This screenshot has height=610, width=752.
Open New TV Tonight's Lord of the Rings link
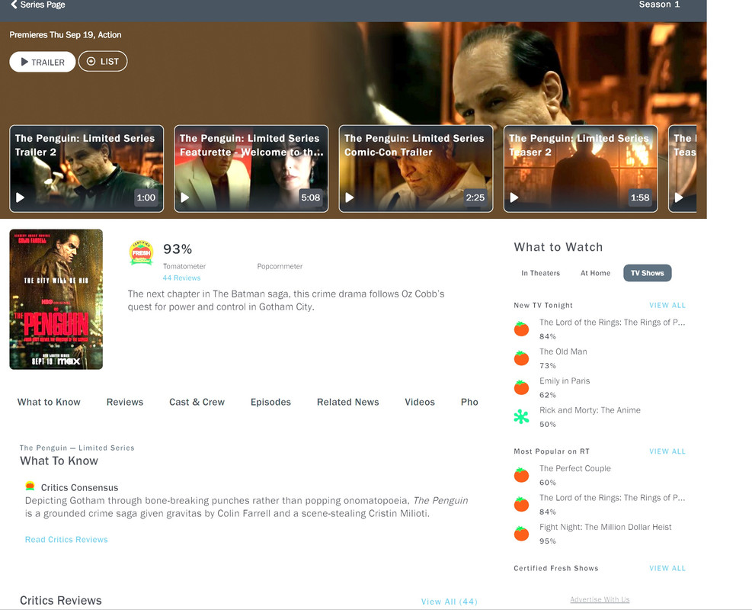pyautogui.click(x=612, y=323)
